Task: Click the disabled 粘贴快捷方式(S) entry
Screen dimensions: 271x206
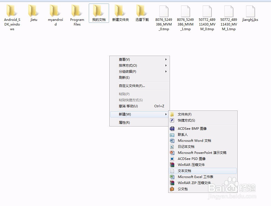Action: pos(140,100)
